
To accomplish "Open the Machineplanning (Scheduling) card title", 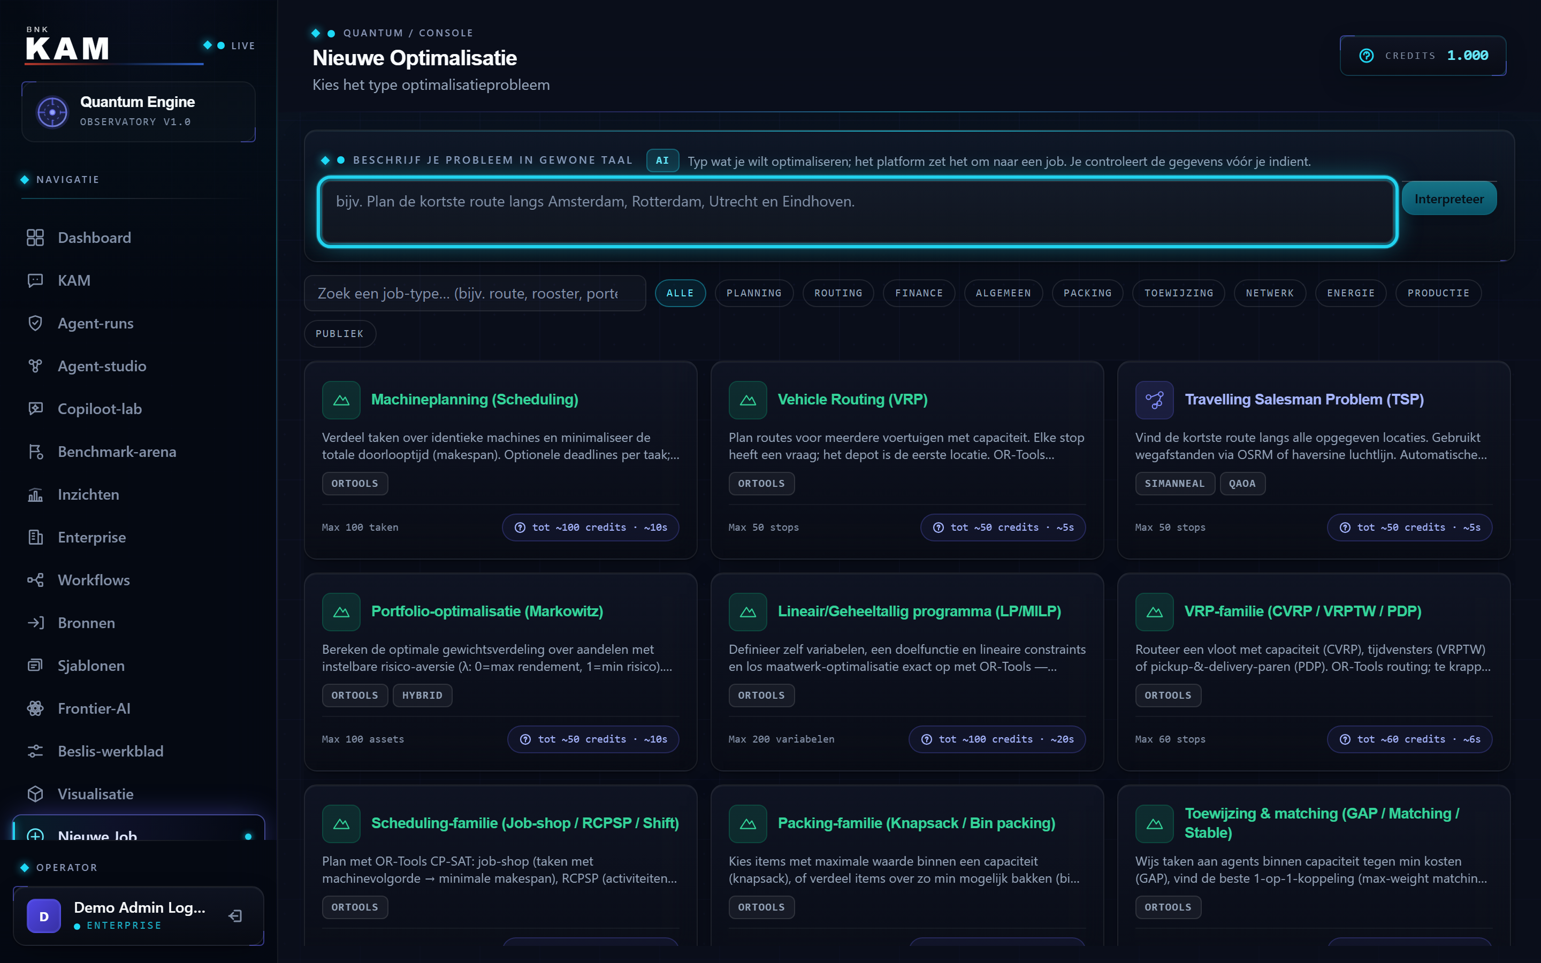I will (x=475, y=399).
